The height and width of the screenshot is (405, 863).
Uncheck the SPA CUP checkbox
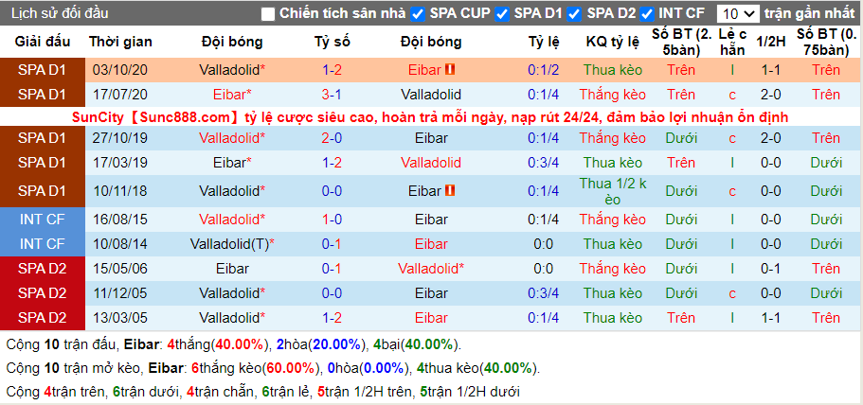tap(419, 14)
